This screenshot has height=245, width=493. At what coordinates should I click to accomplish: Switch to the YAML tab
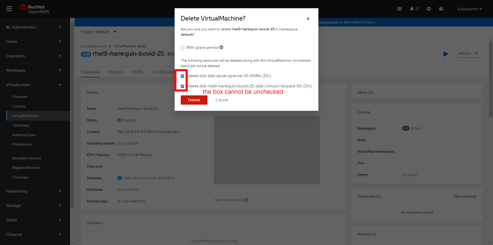click(x=138, y=72)
